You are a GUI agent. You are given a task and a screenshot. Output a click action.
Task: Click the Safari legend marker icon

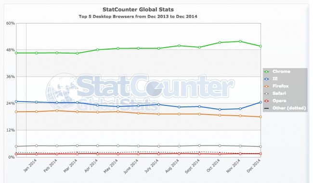pyautogui.click(x=266, y=93)
